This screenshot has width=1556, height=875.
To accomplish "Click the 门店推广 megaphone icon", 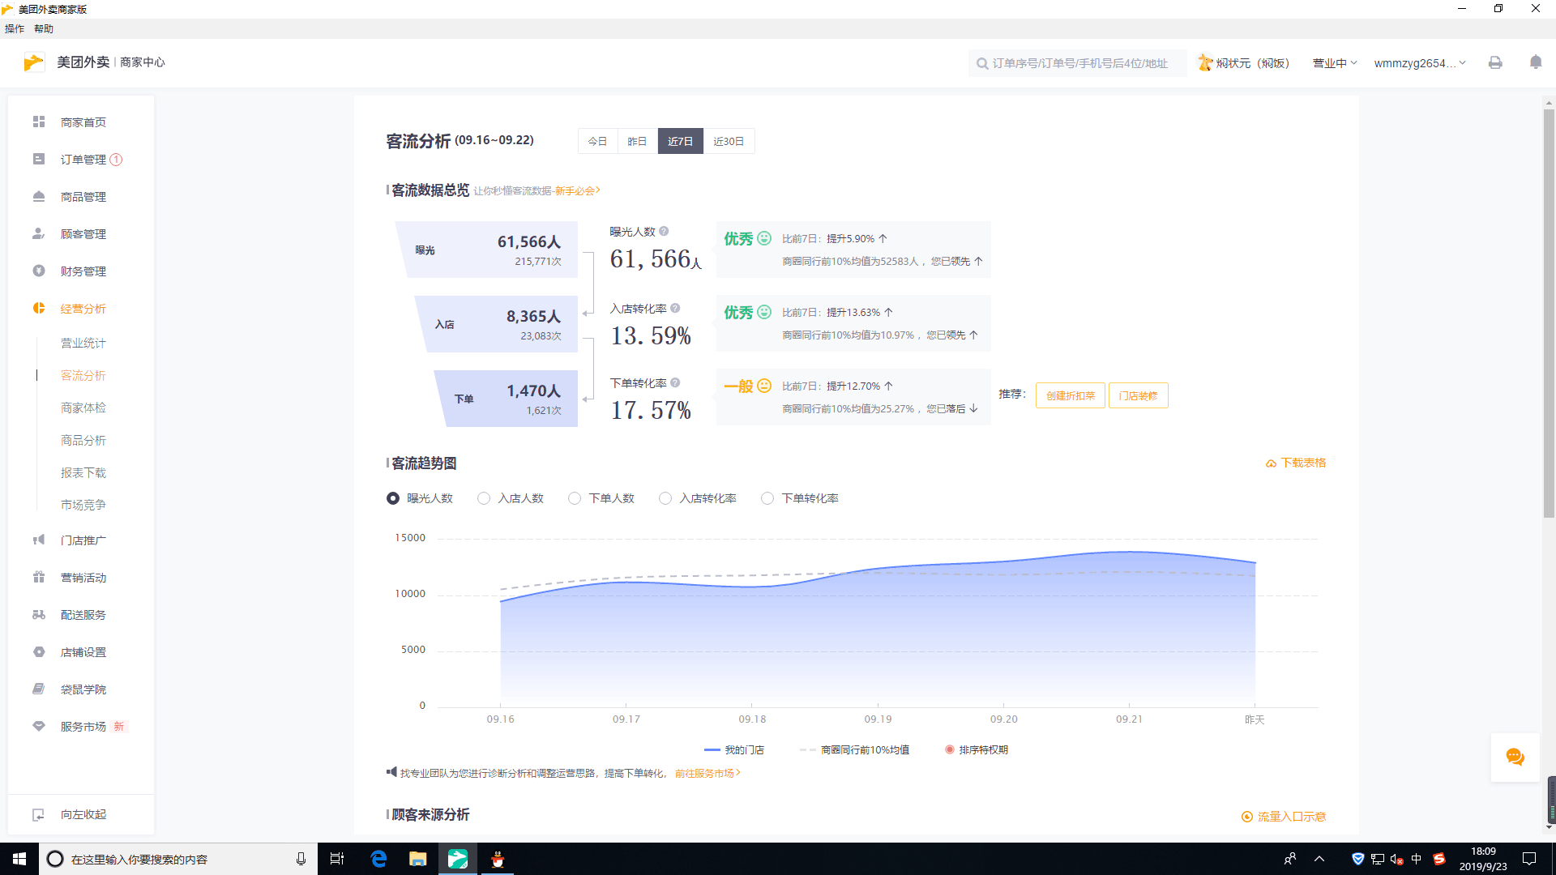I will click(39, 540).
